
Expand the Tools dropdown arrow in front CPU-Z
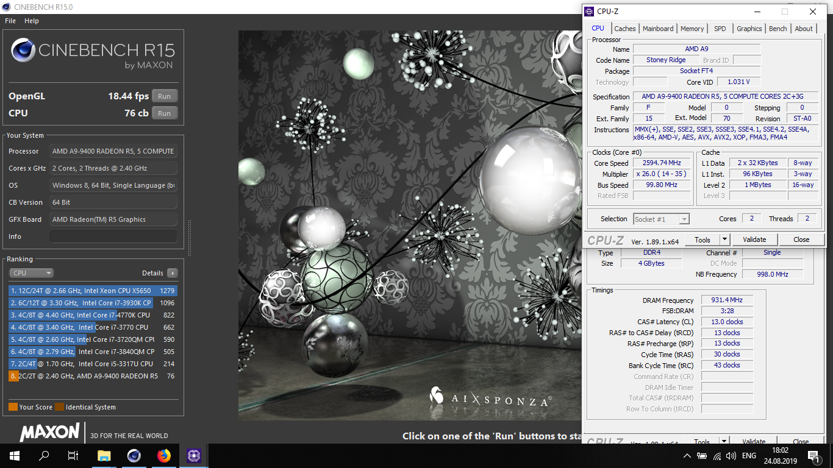[724, 239]
